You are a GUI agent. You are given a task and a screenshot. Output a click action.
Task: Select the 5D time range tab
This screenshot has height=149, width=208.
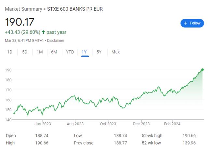pyautogui.click(x=25, y=52)
